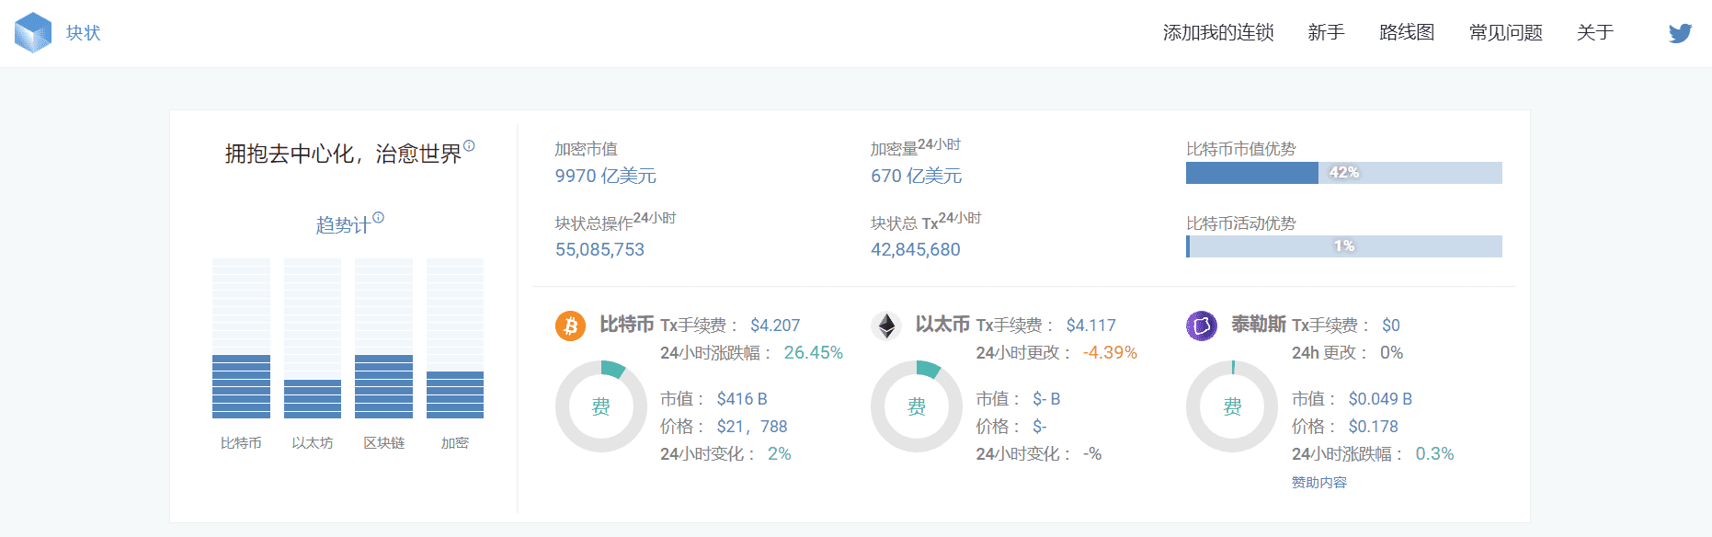Click the 比特币活动优势 1% bar
The height and width of the screenshot is (537, 1712).
pyautogui.click(x=1343, y=246)
